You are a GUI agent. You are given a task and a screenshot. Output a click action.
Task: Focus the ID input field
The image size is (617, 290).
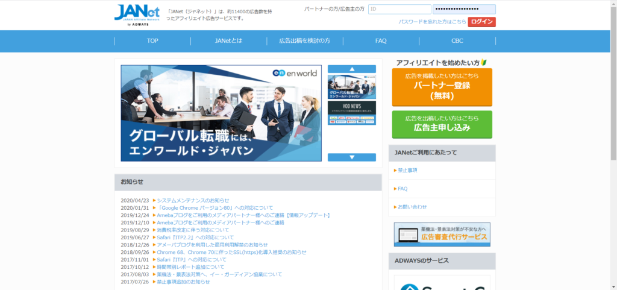(400, 10)
